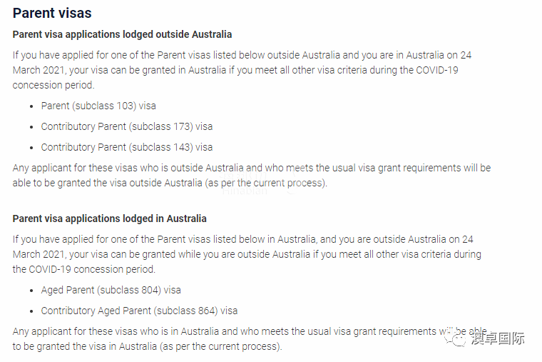Click 'Contributory Parent (subclass 143) visa' item
Viewport: 542px width, 362px height.
coord(127,147)
